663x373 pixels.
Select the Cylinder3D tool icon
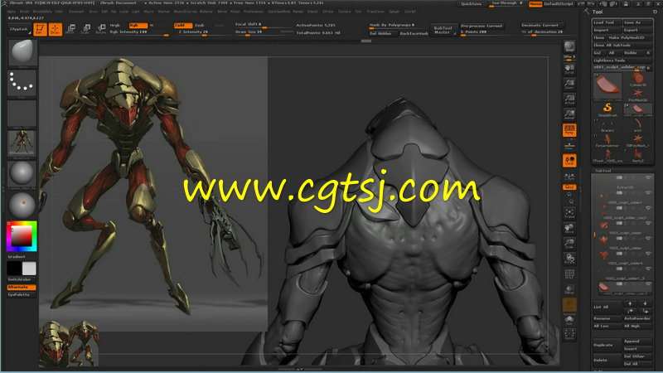click(637, 80)
